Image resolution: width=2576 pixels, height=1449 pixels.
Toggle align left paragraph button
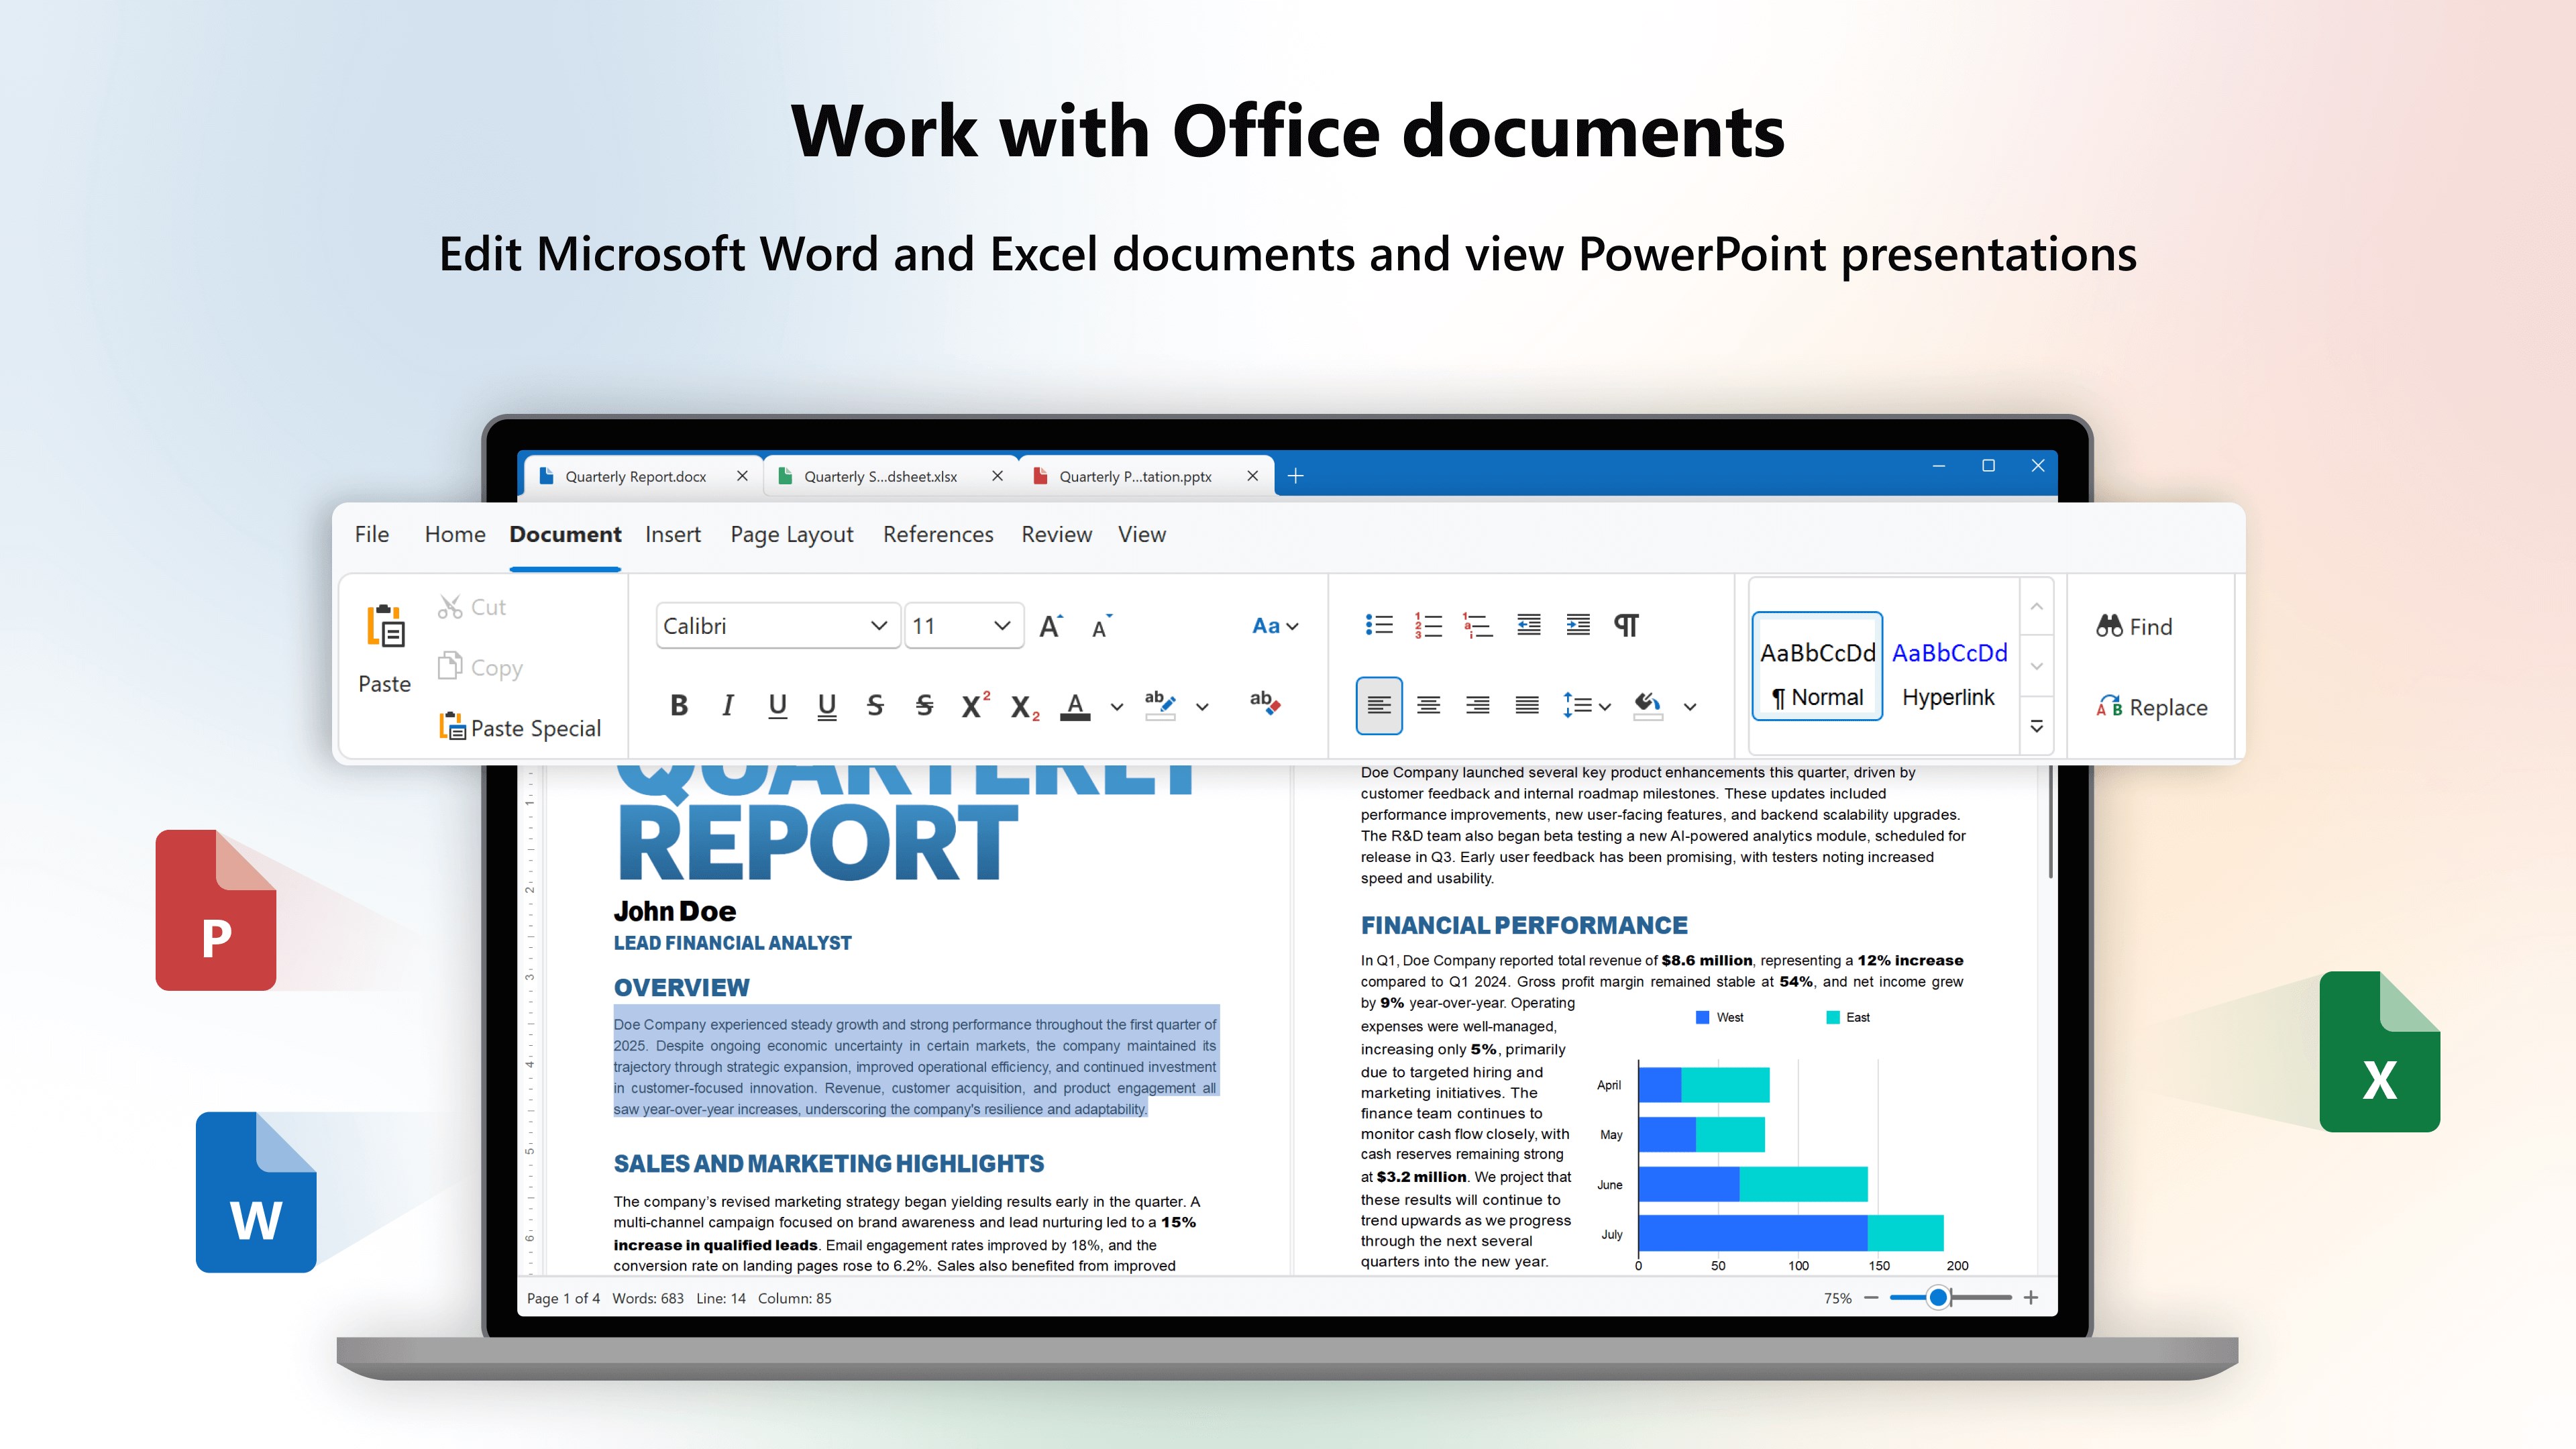1378,705
